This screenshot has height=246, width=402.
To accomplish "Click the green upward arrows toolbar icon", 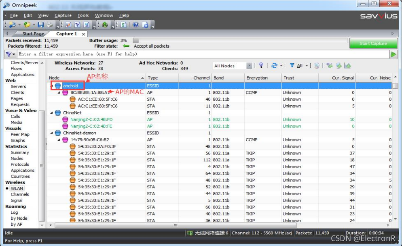I will (x=105, y=25).
